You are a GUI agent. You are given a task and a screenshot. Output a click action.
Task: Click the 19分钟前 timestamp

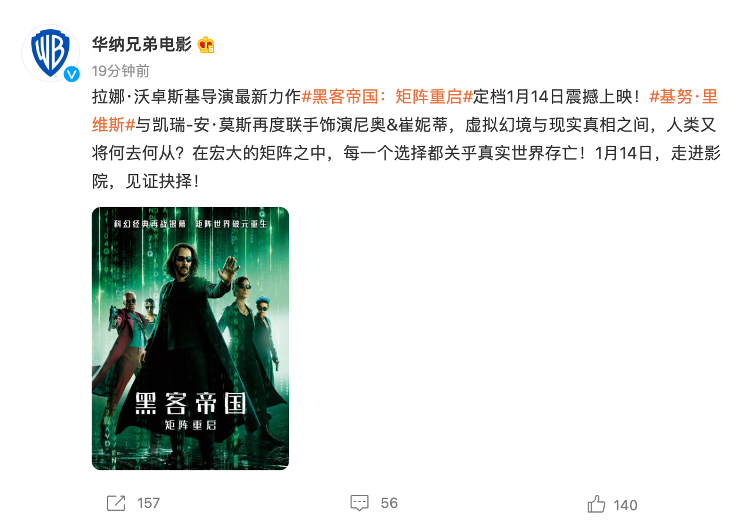coord(120,71)
